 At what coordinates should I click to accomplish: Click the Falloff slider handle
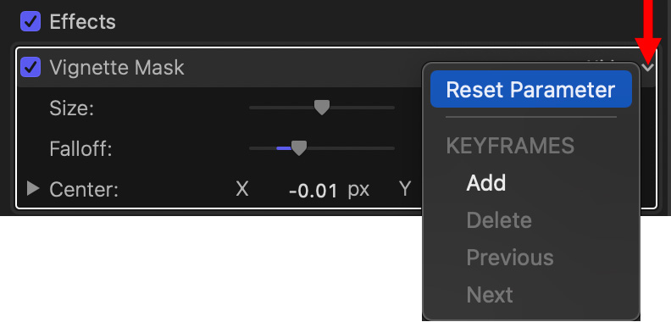tap(299, 148)
